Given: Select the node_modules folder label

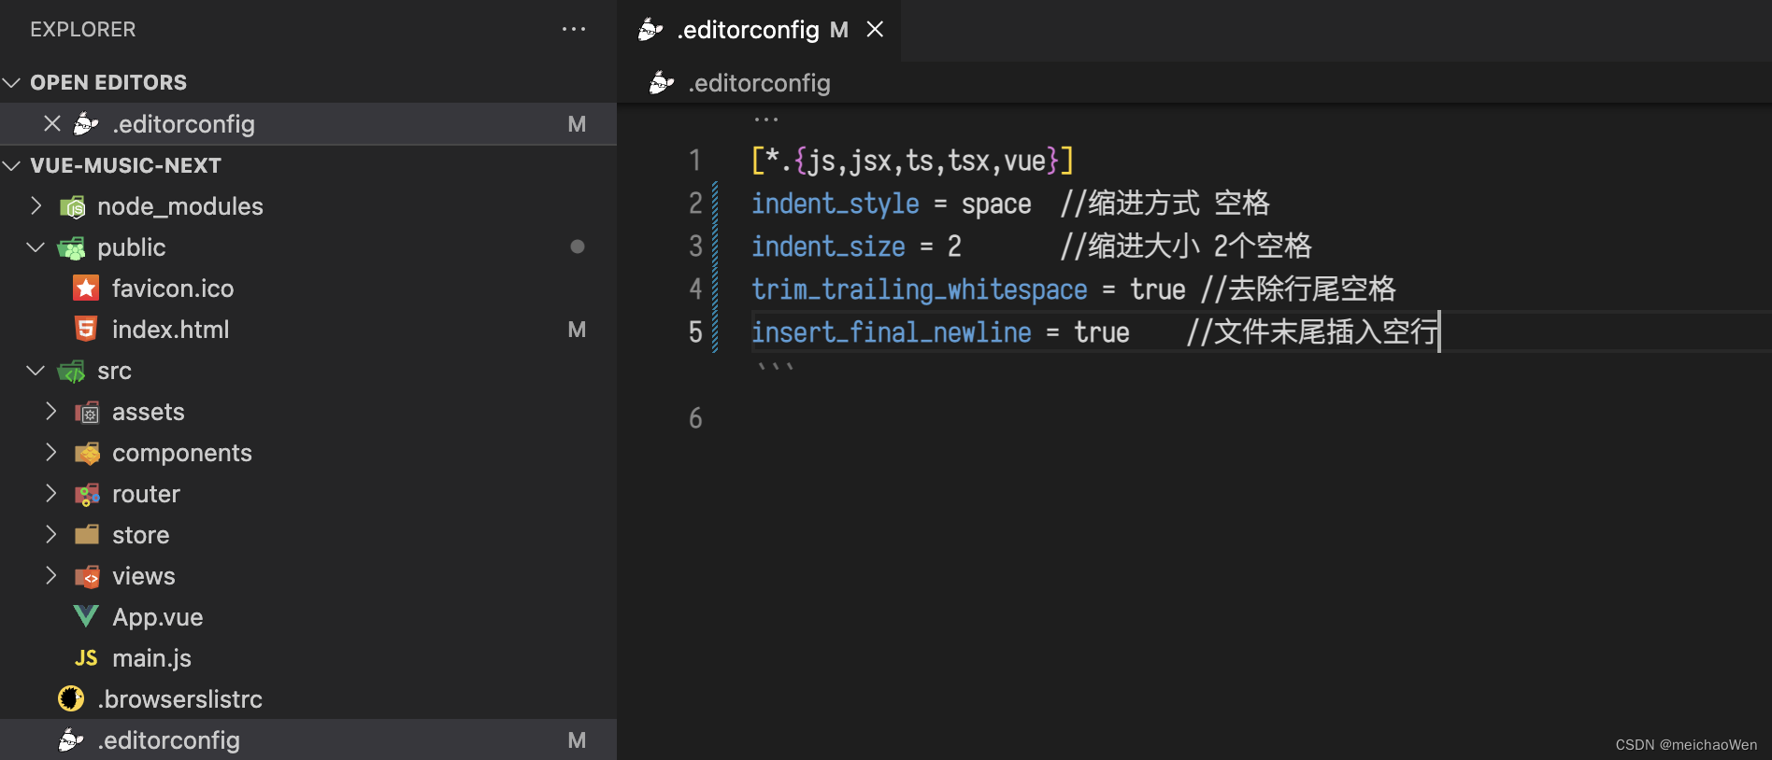Looking at the screenshot, I should click(x=180, y=206).
